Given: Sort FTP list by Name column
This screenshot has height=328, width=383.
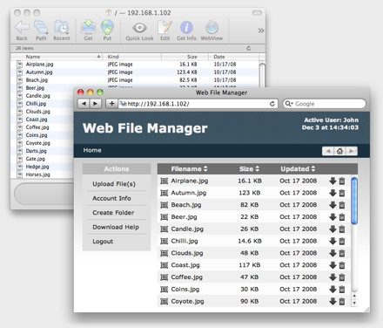Looking at the screenshot, I should (x=57, y=57).
